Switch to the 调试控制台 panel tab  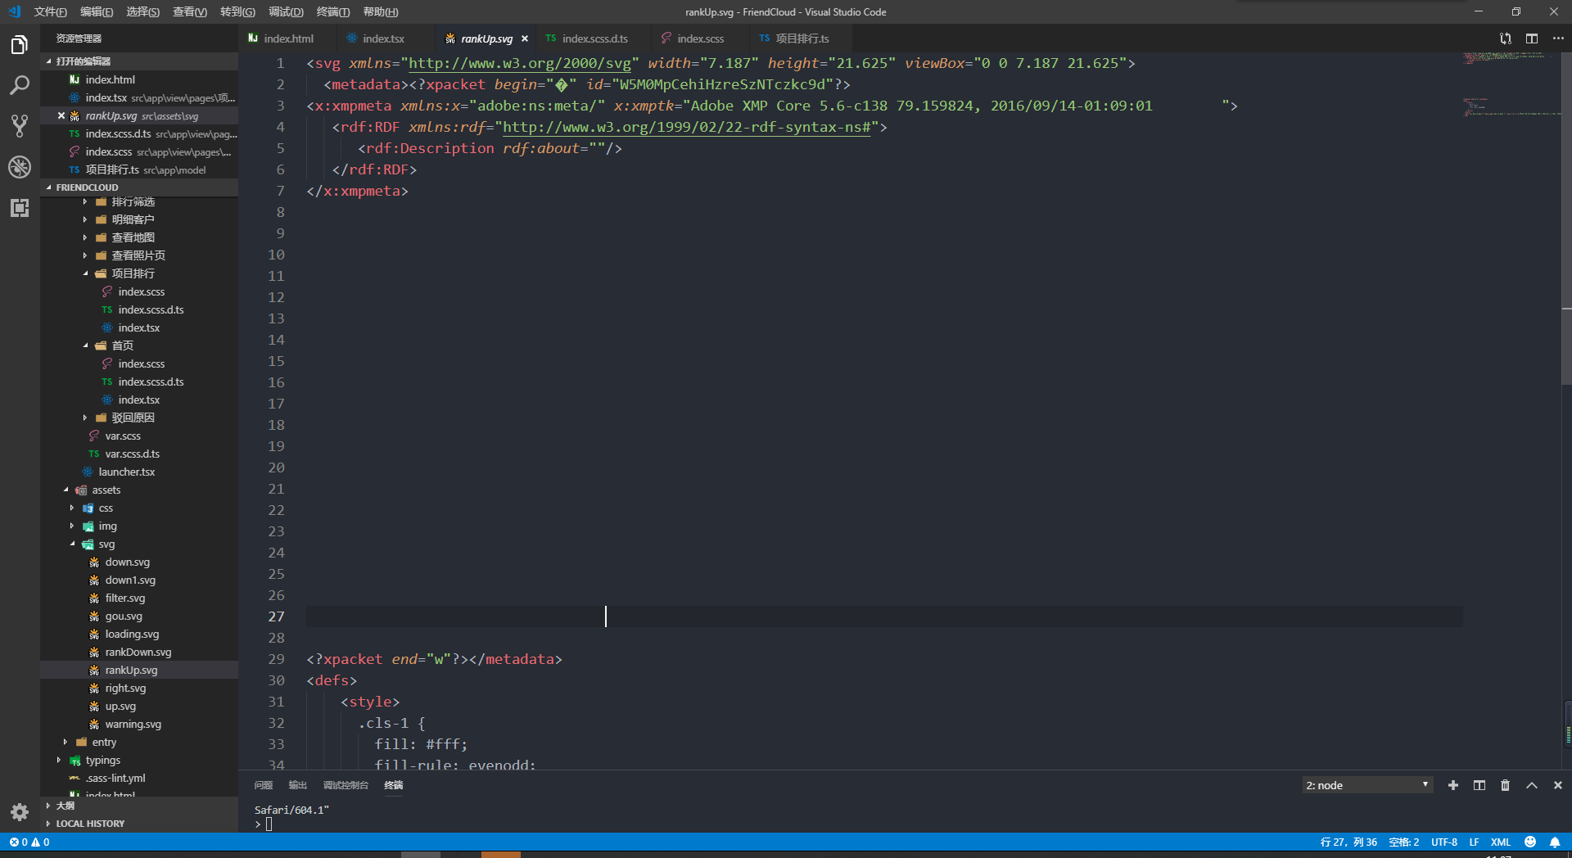[x=346, y=785]
